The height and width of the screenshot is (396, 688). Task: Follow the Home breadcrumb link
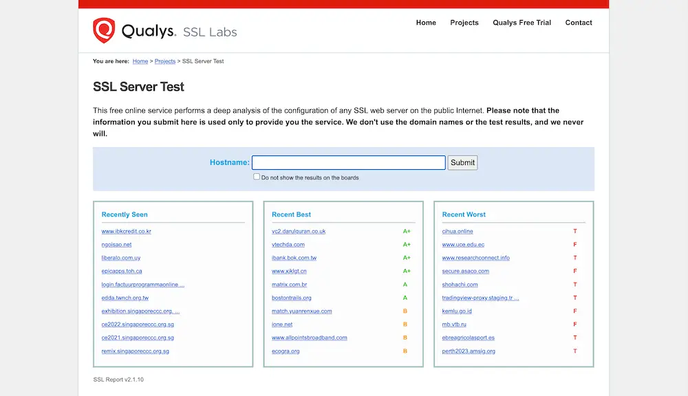point(140,62)
